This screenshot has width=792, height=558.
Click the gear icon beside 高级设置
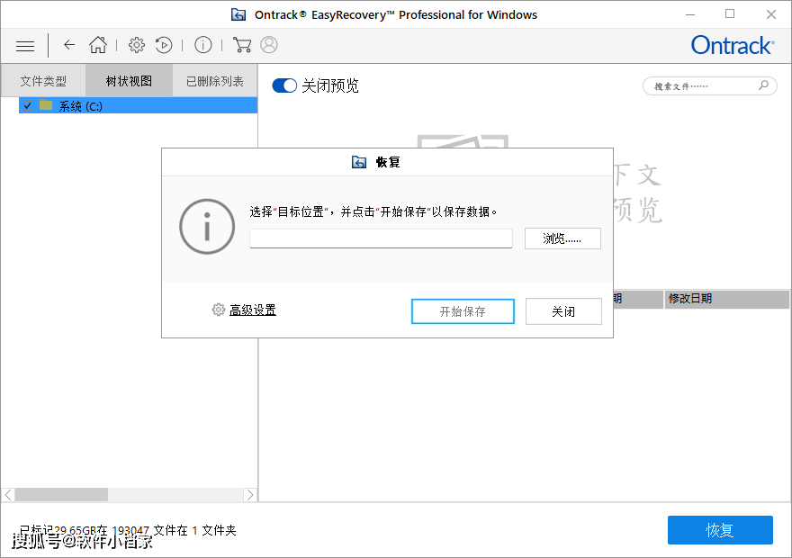tap(218, 310)
